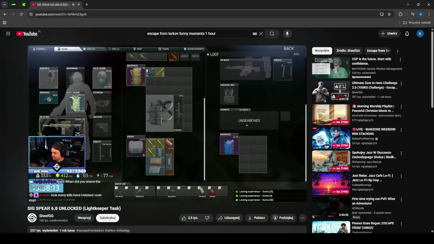
Task: Open a new browser tab
Action: pyautogui.click(x=87, y=5)
